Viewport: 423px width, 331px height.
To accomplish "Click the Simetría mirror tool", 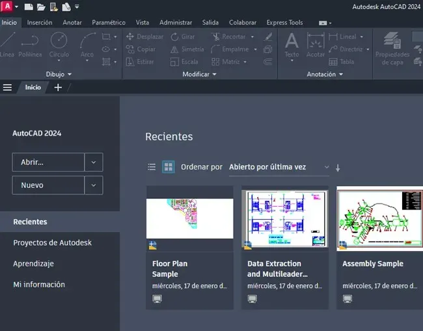I will click(x=187, y=49).
